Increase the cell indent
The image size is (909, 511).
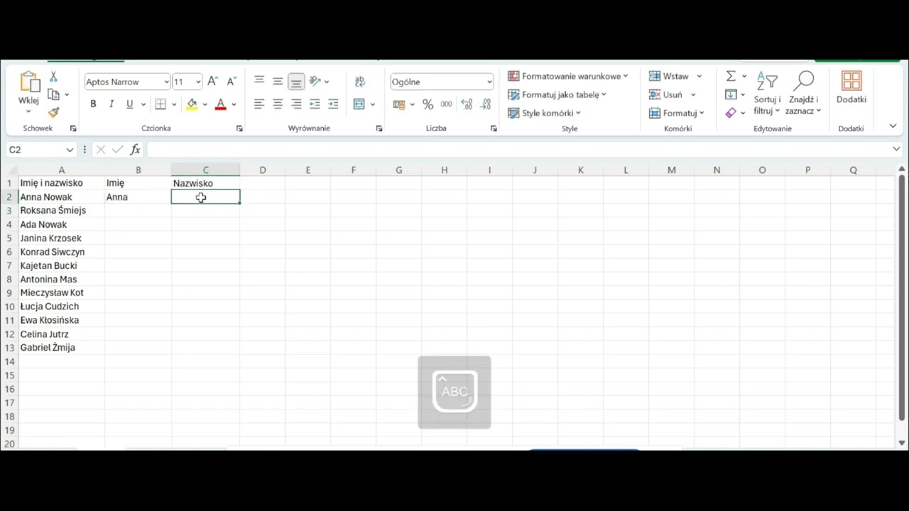333,104
